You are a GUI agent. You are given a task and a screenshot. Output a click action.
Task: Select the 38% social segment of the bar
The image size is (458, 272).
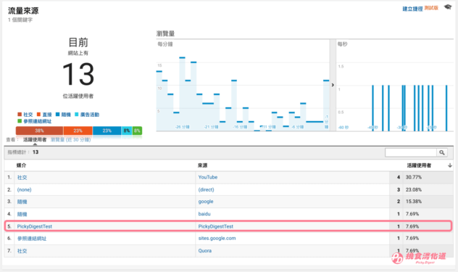39,131
